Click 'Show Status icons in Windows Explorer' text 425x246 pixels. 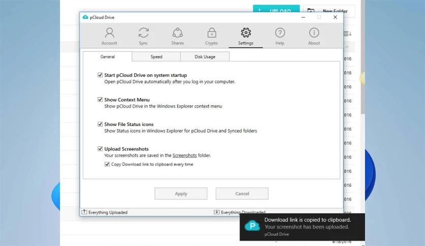click(180, 131)
